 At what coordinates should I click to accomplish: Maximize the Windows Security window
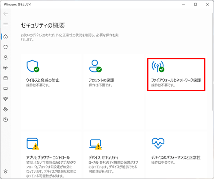tap(196, 4)
